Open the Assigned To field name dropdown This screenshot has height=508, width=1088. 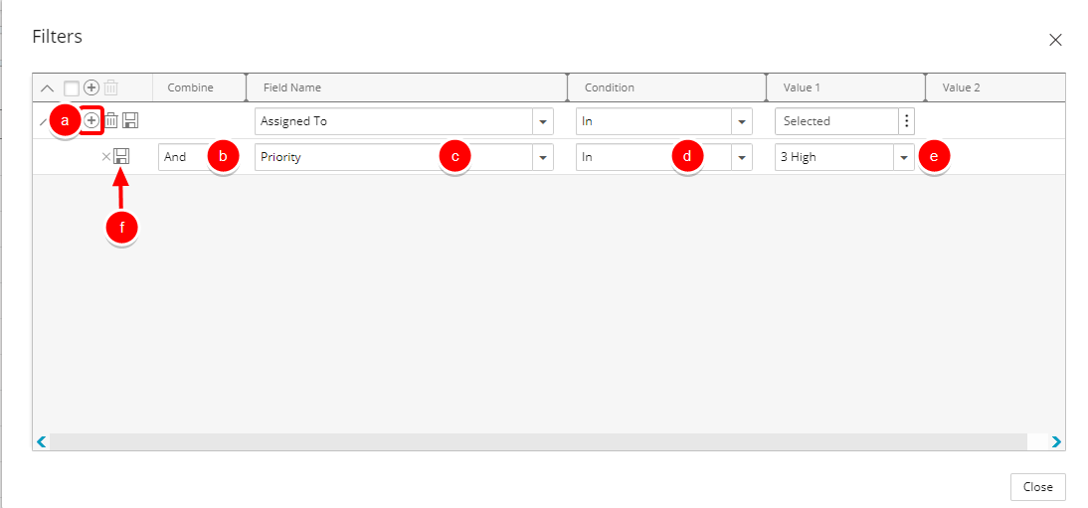(543, 121)
